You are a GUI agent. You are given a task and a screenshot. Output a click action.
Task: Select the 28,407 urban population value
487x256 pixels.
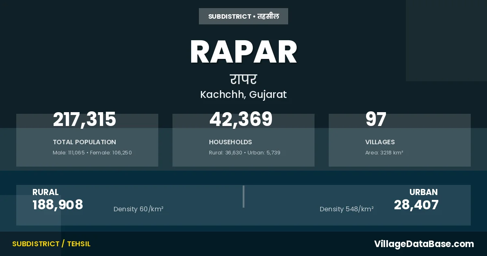[416, 205]
